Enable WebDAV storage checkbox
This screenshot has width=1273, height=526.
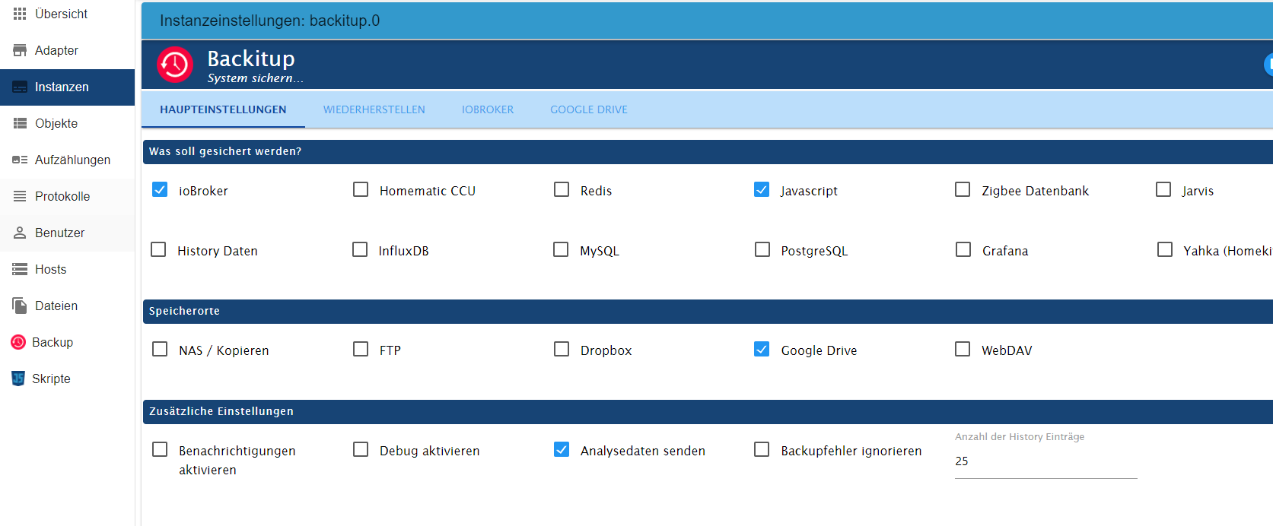(x=963, y=349)
